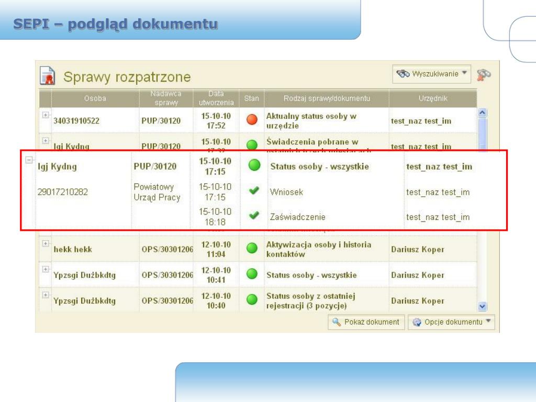Click 'Aktualny status osoby w urzędzie' entry

coord(311,121)
